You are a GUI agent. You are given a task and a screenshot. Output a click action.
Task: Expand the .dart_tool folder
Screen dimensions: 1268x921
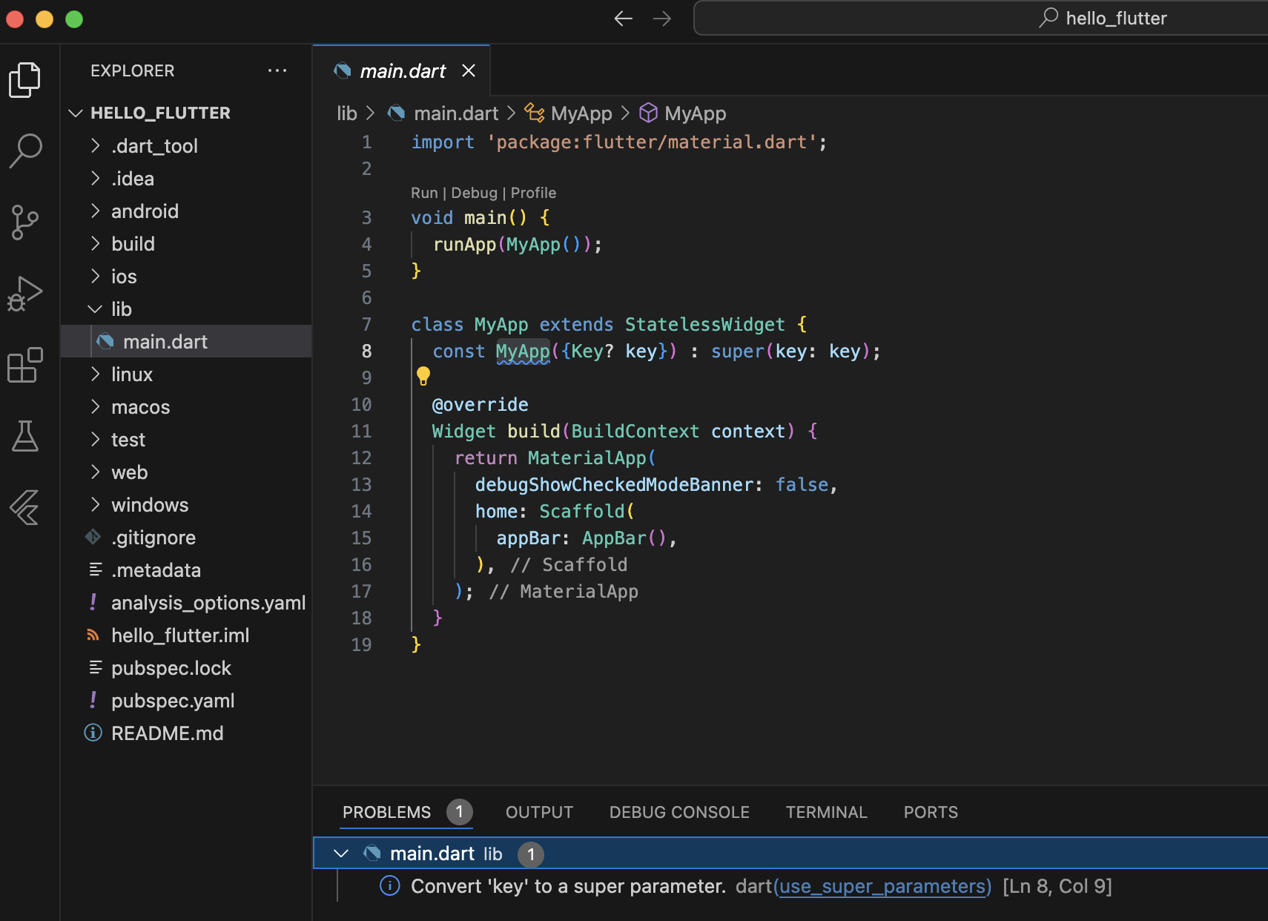coord(95,145)
